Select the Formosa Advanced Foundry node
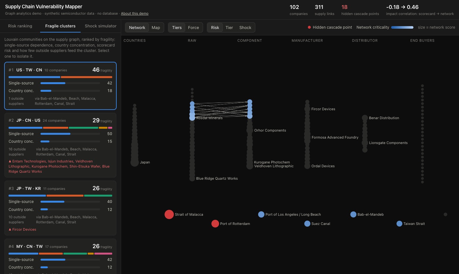 pos(307,137)
